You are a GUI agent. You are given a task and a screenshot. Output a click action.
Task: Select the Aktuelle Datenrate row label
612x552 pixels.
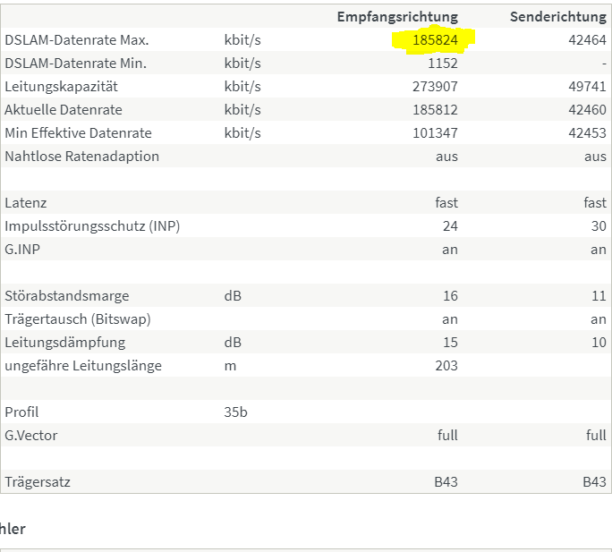pyautogui.click(x=64, y=110)
